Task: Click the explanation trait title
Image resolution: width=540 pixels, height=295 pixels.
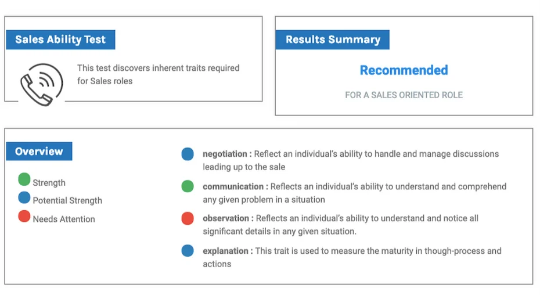Action: tap(225, 251)
